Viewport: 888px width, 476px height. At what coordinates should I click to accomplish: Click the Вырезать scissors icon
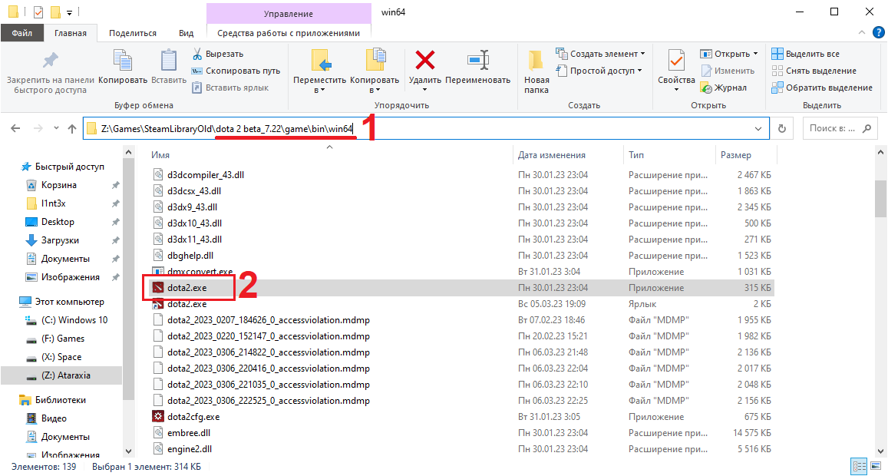(197, 54)
